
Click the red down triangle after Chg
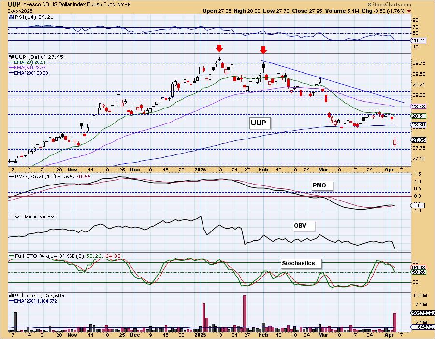coord(409,11)
